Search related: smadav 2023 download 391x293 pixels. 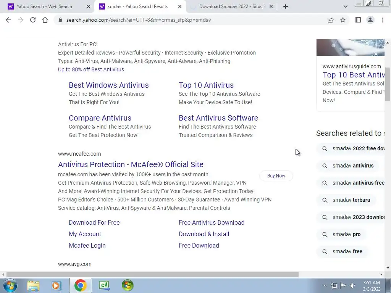pyautogui.click(x=351, y=217)
